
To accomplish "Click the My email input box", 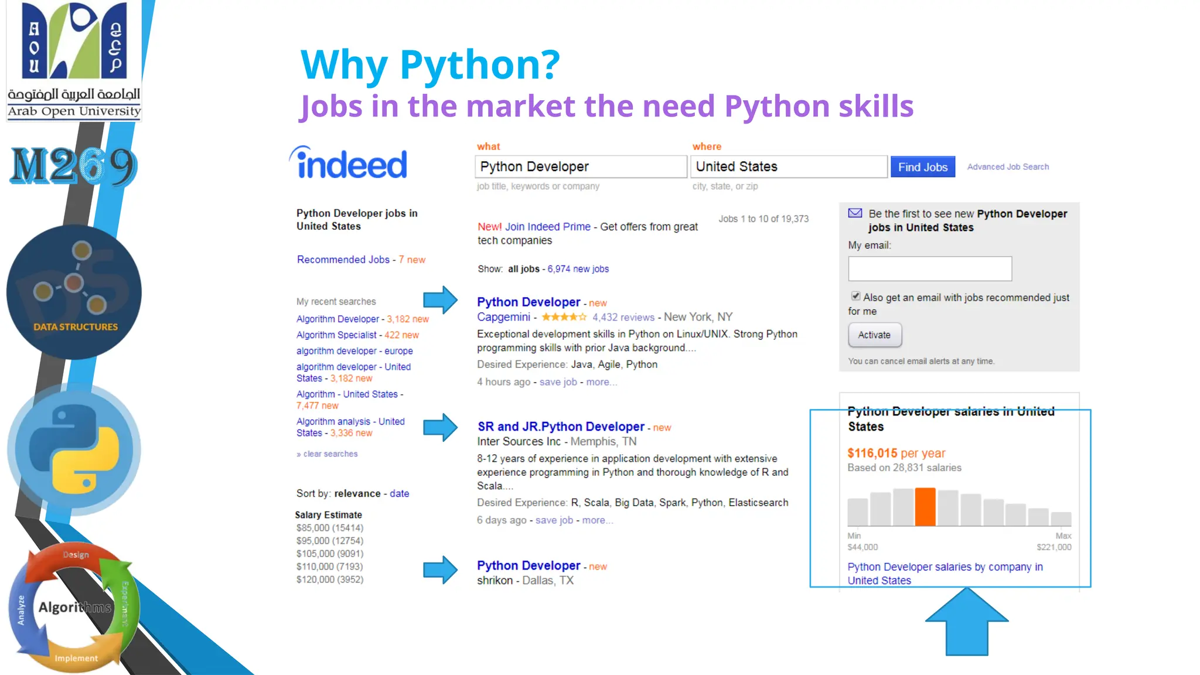I will click(x=929, y=268).
